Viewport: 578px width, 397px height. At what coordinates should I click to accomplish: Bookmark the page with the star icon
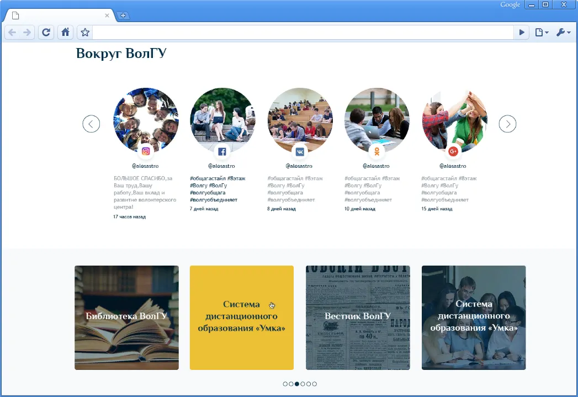85,33
